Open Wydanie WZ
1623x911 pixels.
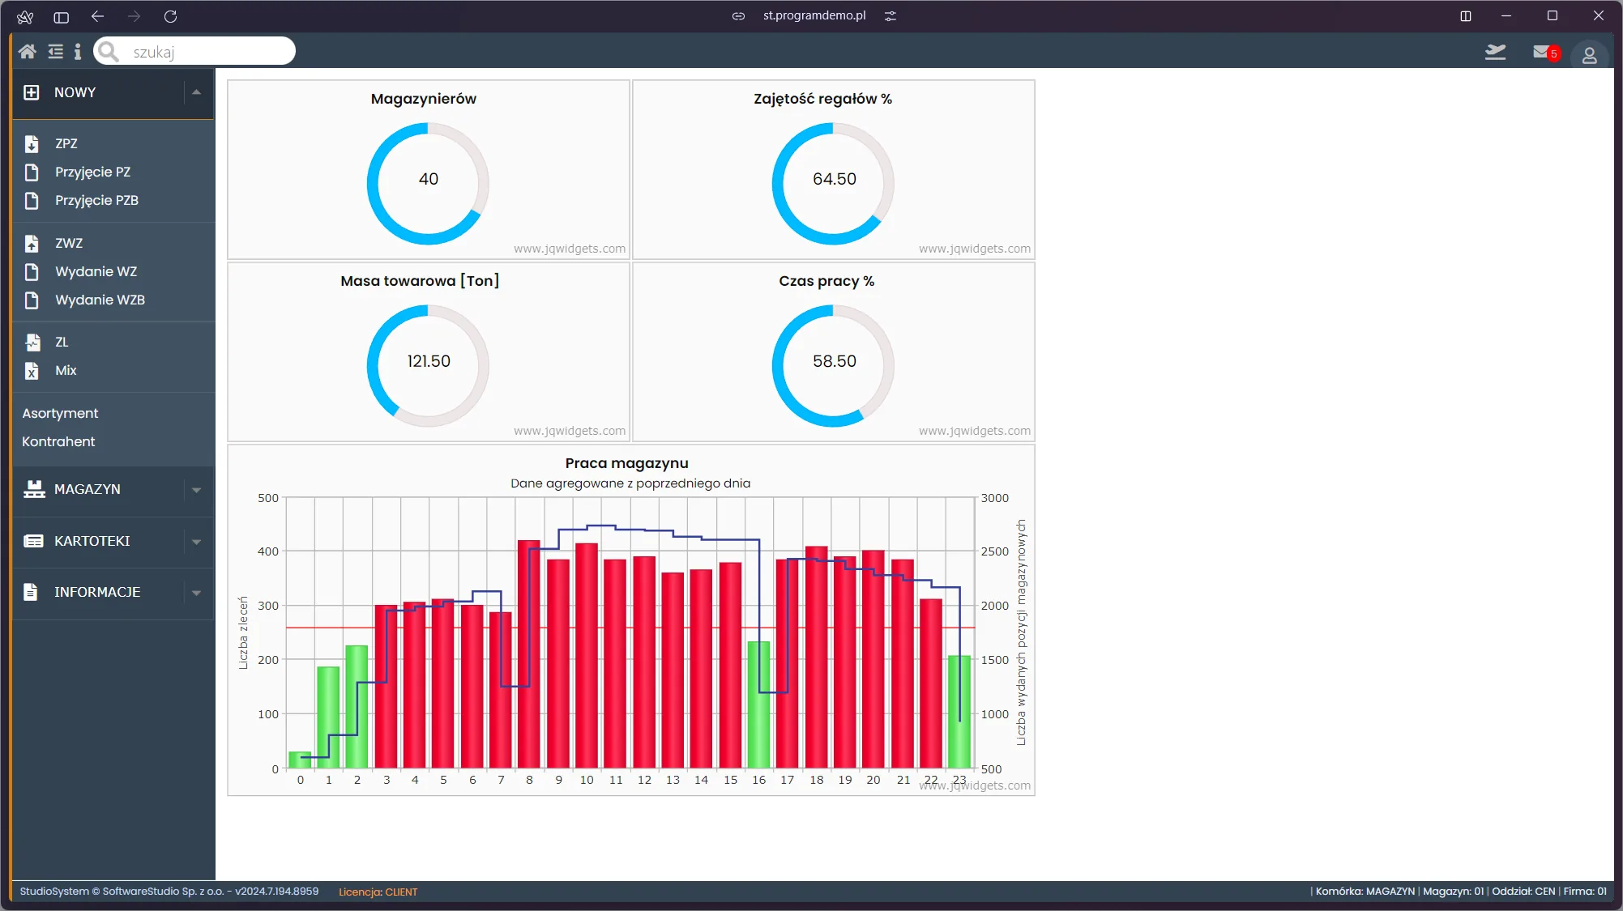point(96,271)
